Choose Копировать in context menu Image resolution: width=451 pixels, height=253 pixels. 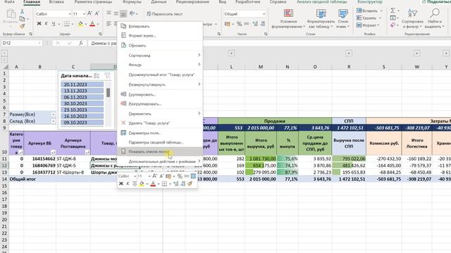[x=160, y=26]
